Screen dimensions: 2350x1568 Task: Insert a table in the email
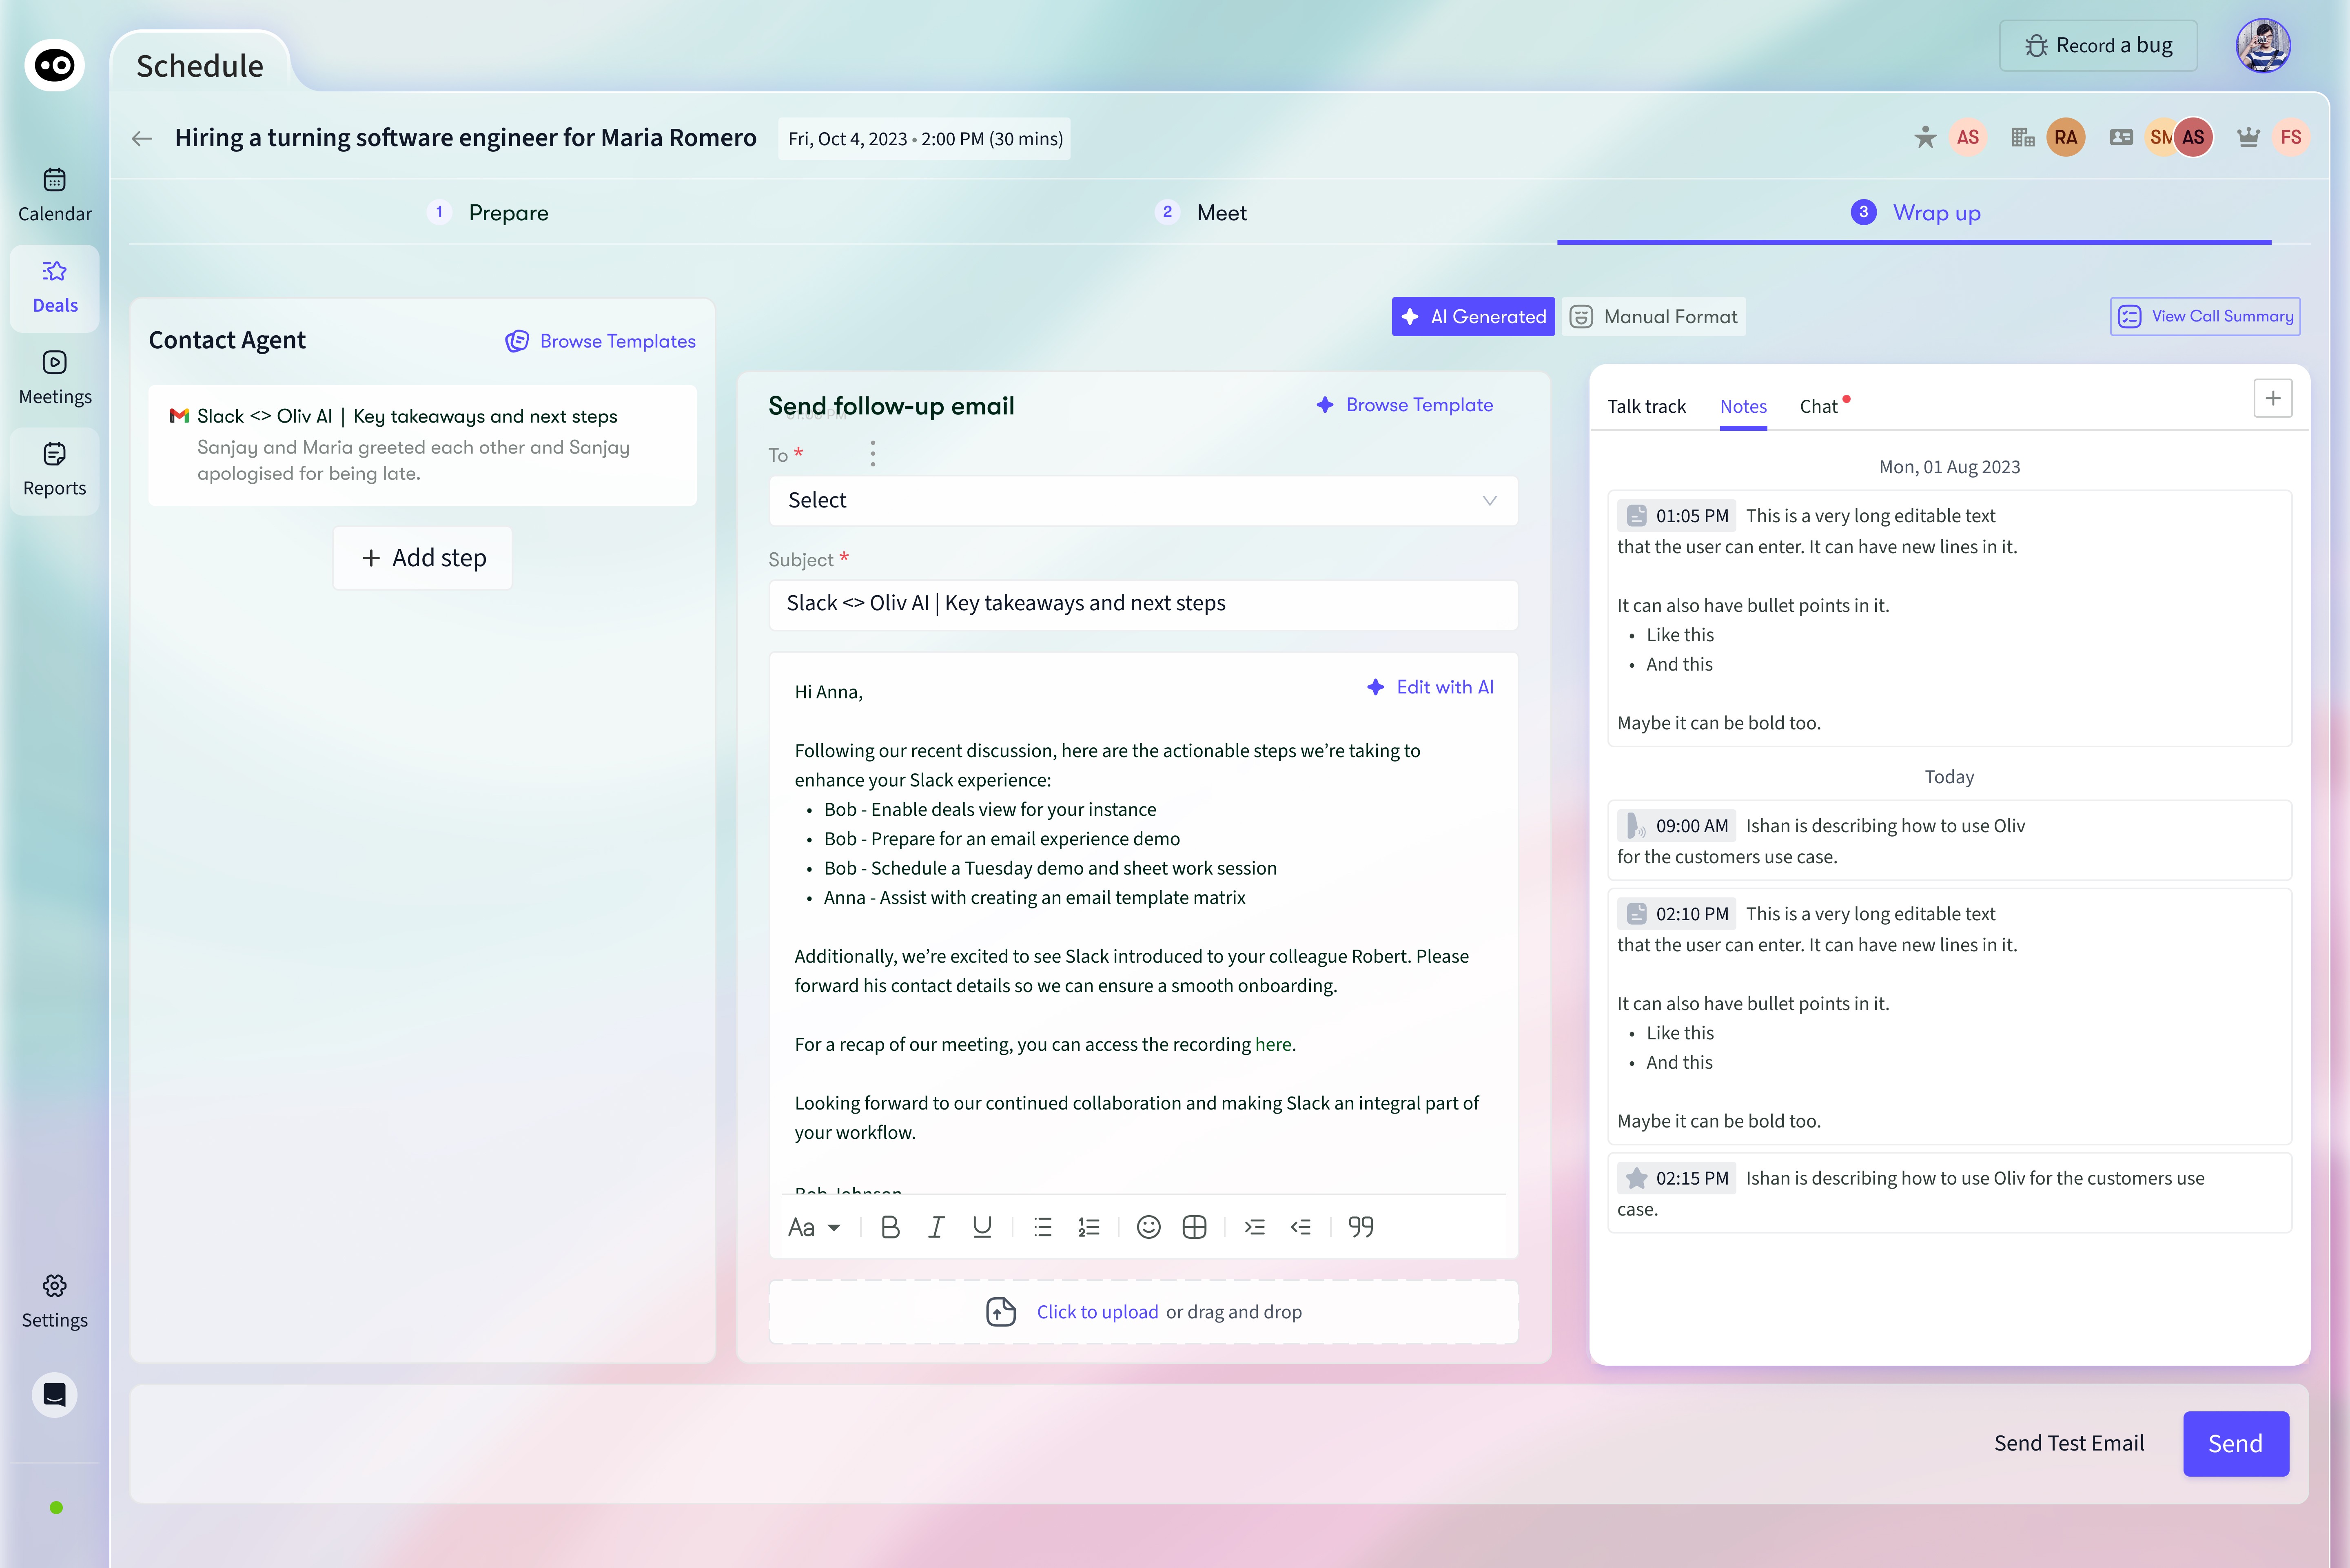pyautogui.click(x=1194, y=1227)
